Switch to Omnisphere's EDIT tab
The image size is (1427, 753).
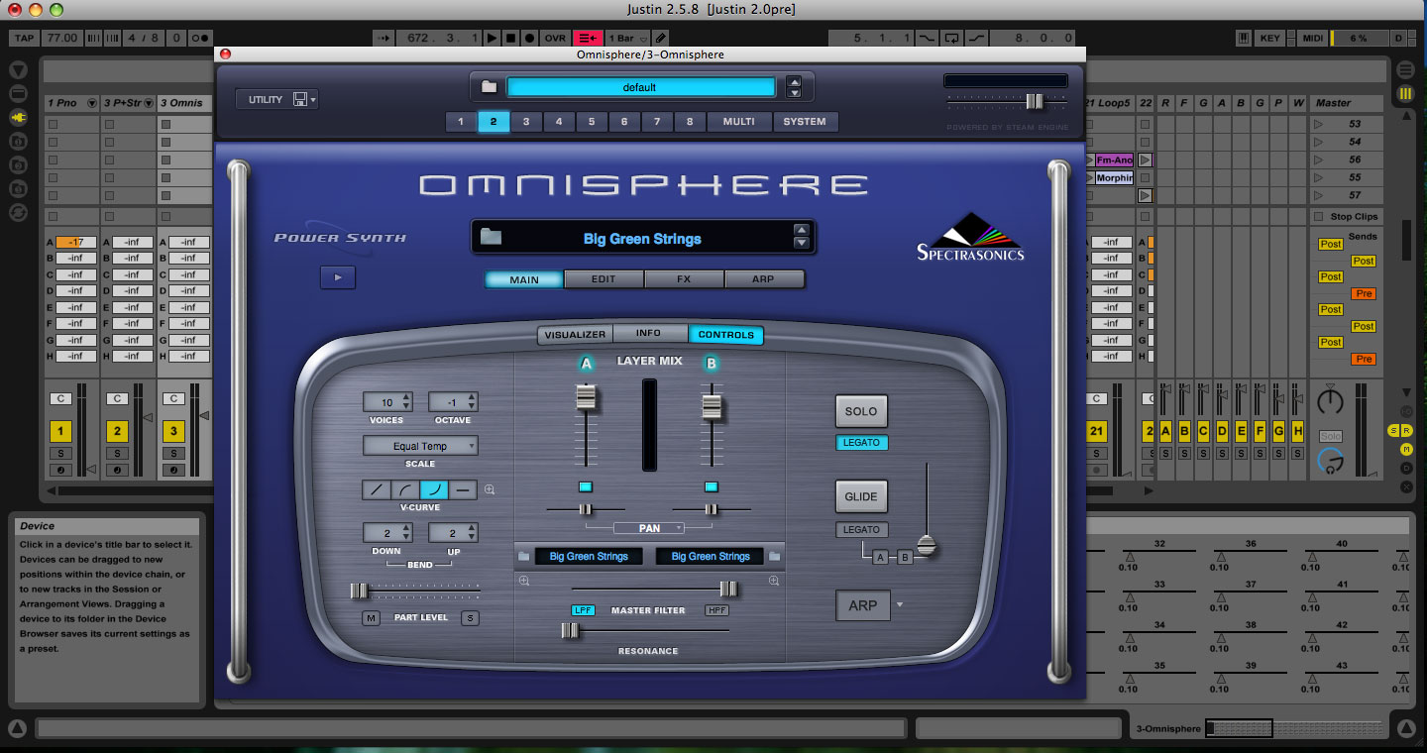(x=604, y=279)
